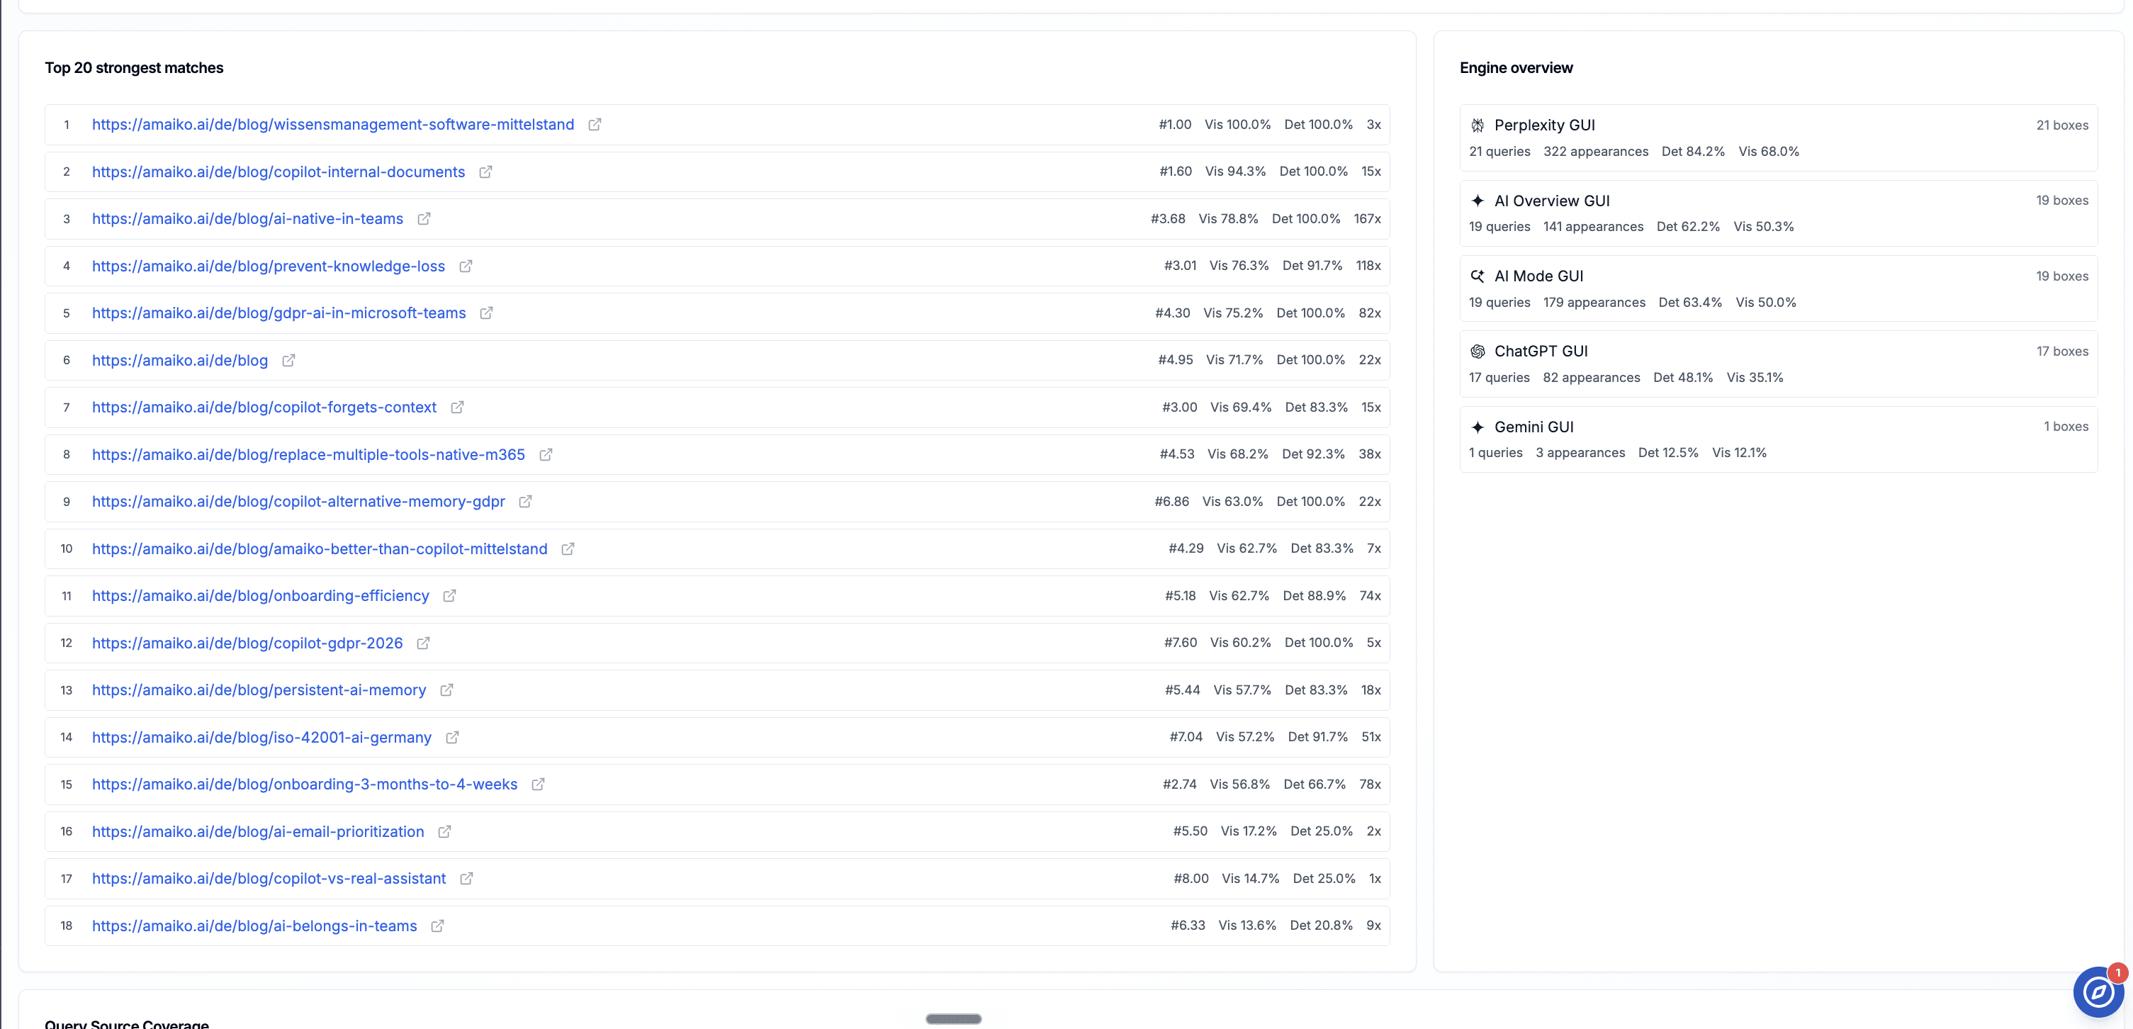
Task: Open external link icon for wissensmanagement-software-mittelstand
Action: pos(595,125)
